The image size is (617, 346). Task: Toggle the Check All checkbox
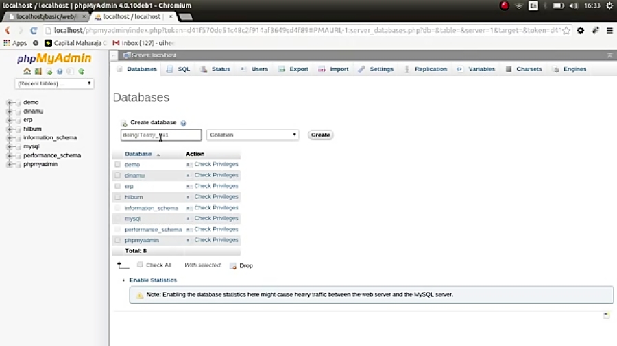coord(140,265)
